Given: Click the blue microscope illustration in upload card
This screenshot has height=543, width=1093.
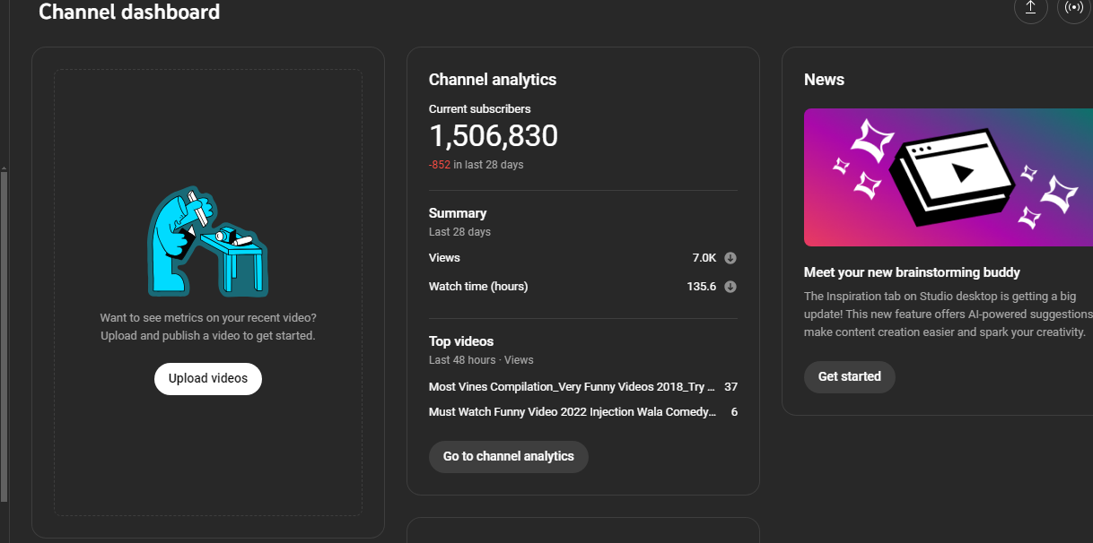Looking at the screenshot, I should (207, 242).
